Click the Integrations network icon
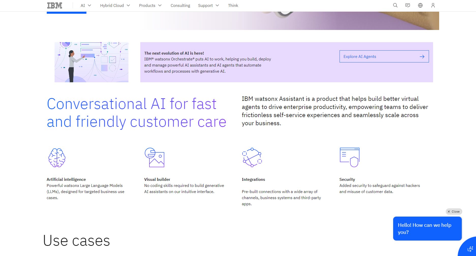476x256 pixels. click(252, 157)
